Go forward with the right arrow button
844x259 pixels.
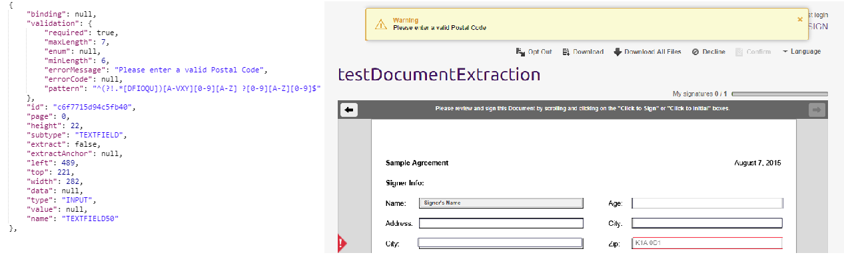pos(817,110)
